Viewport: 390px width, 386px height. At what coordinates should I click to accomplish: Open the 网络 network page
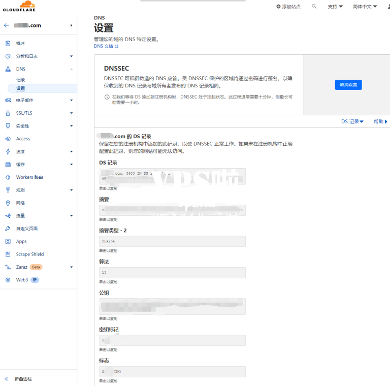click(x=20, y=203)
